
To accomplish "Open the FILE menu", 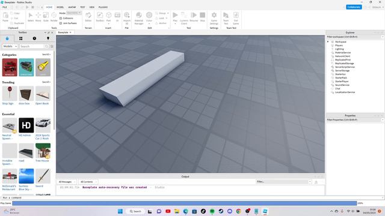I will (5, 7).
